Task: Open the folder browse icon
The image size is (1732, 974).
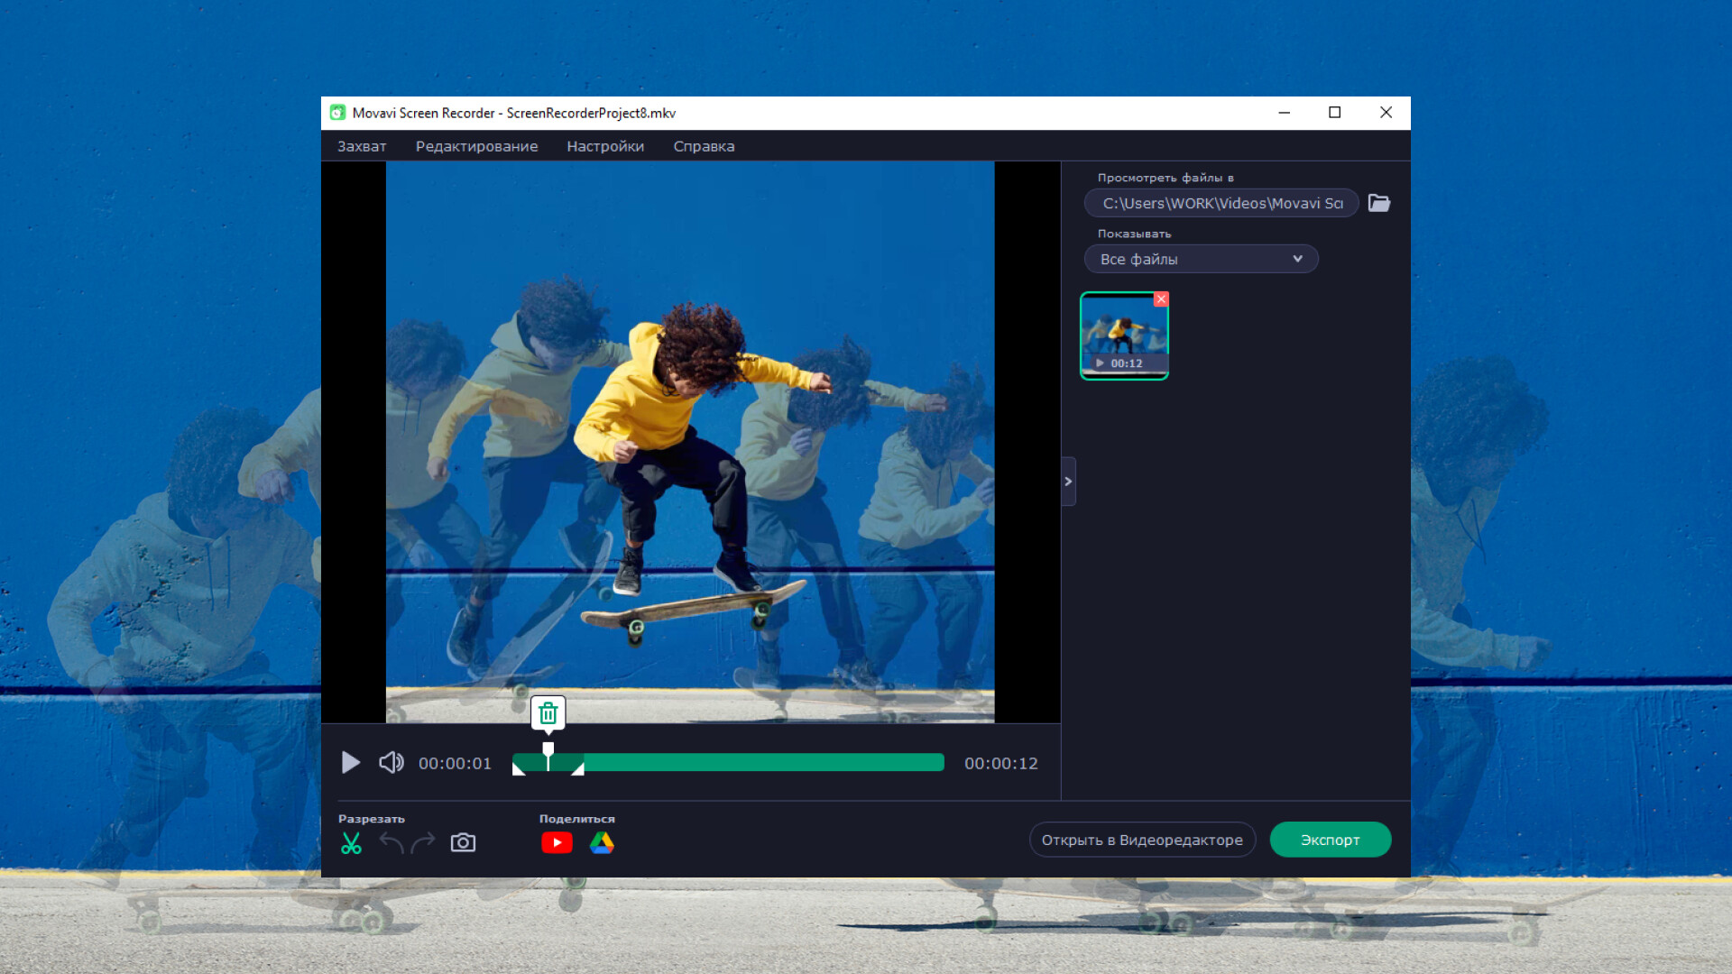Action: pyautogui.click(x=1378, y=203)
